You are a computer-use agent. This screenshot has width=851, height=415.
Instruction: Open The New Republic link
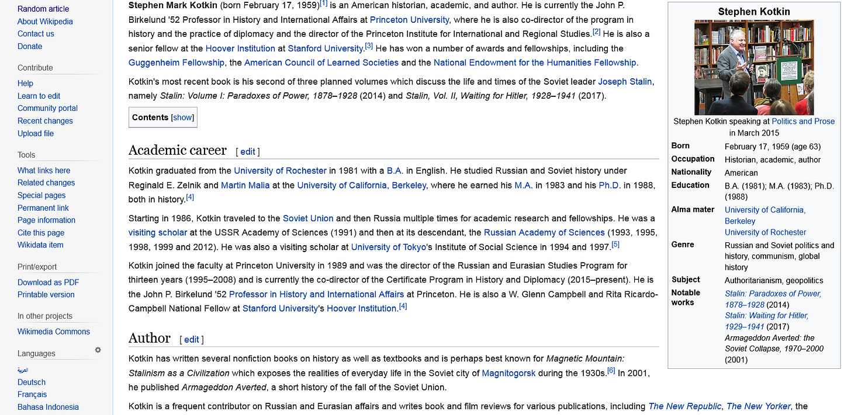(x=685, y=406)
